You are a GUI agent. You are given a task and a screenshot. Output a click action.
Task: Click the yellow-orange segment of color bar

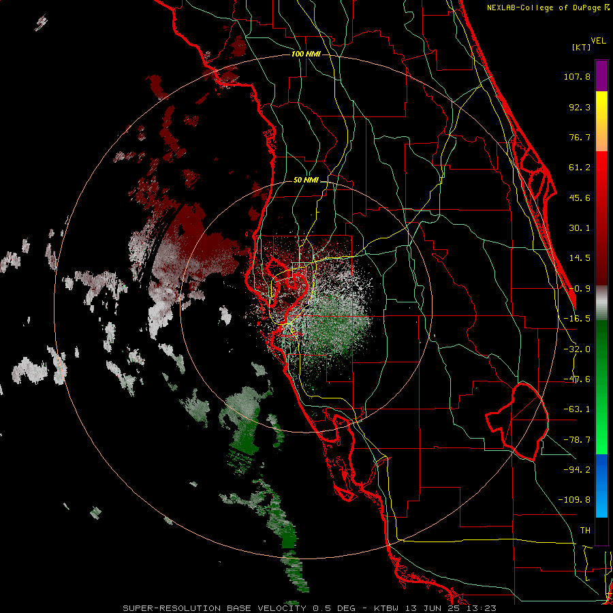point(601,121)
